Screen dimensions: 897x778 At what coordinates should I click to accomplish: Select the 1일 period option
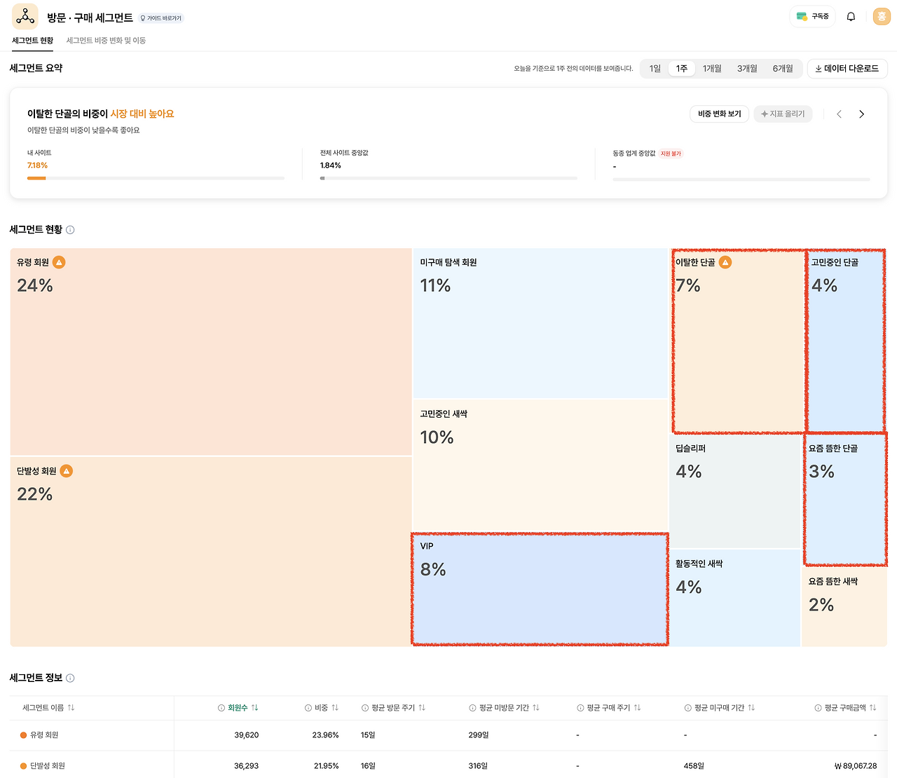655,69
